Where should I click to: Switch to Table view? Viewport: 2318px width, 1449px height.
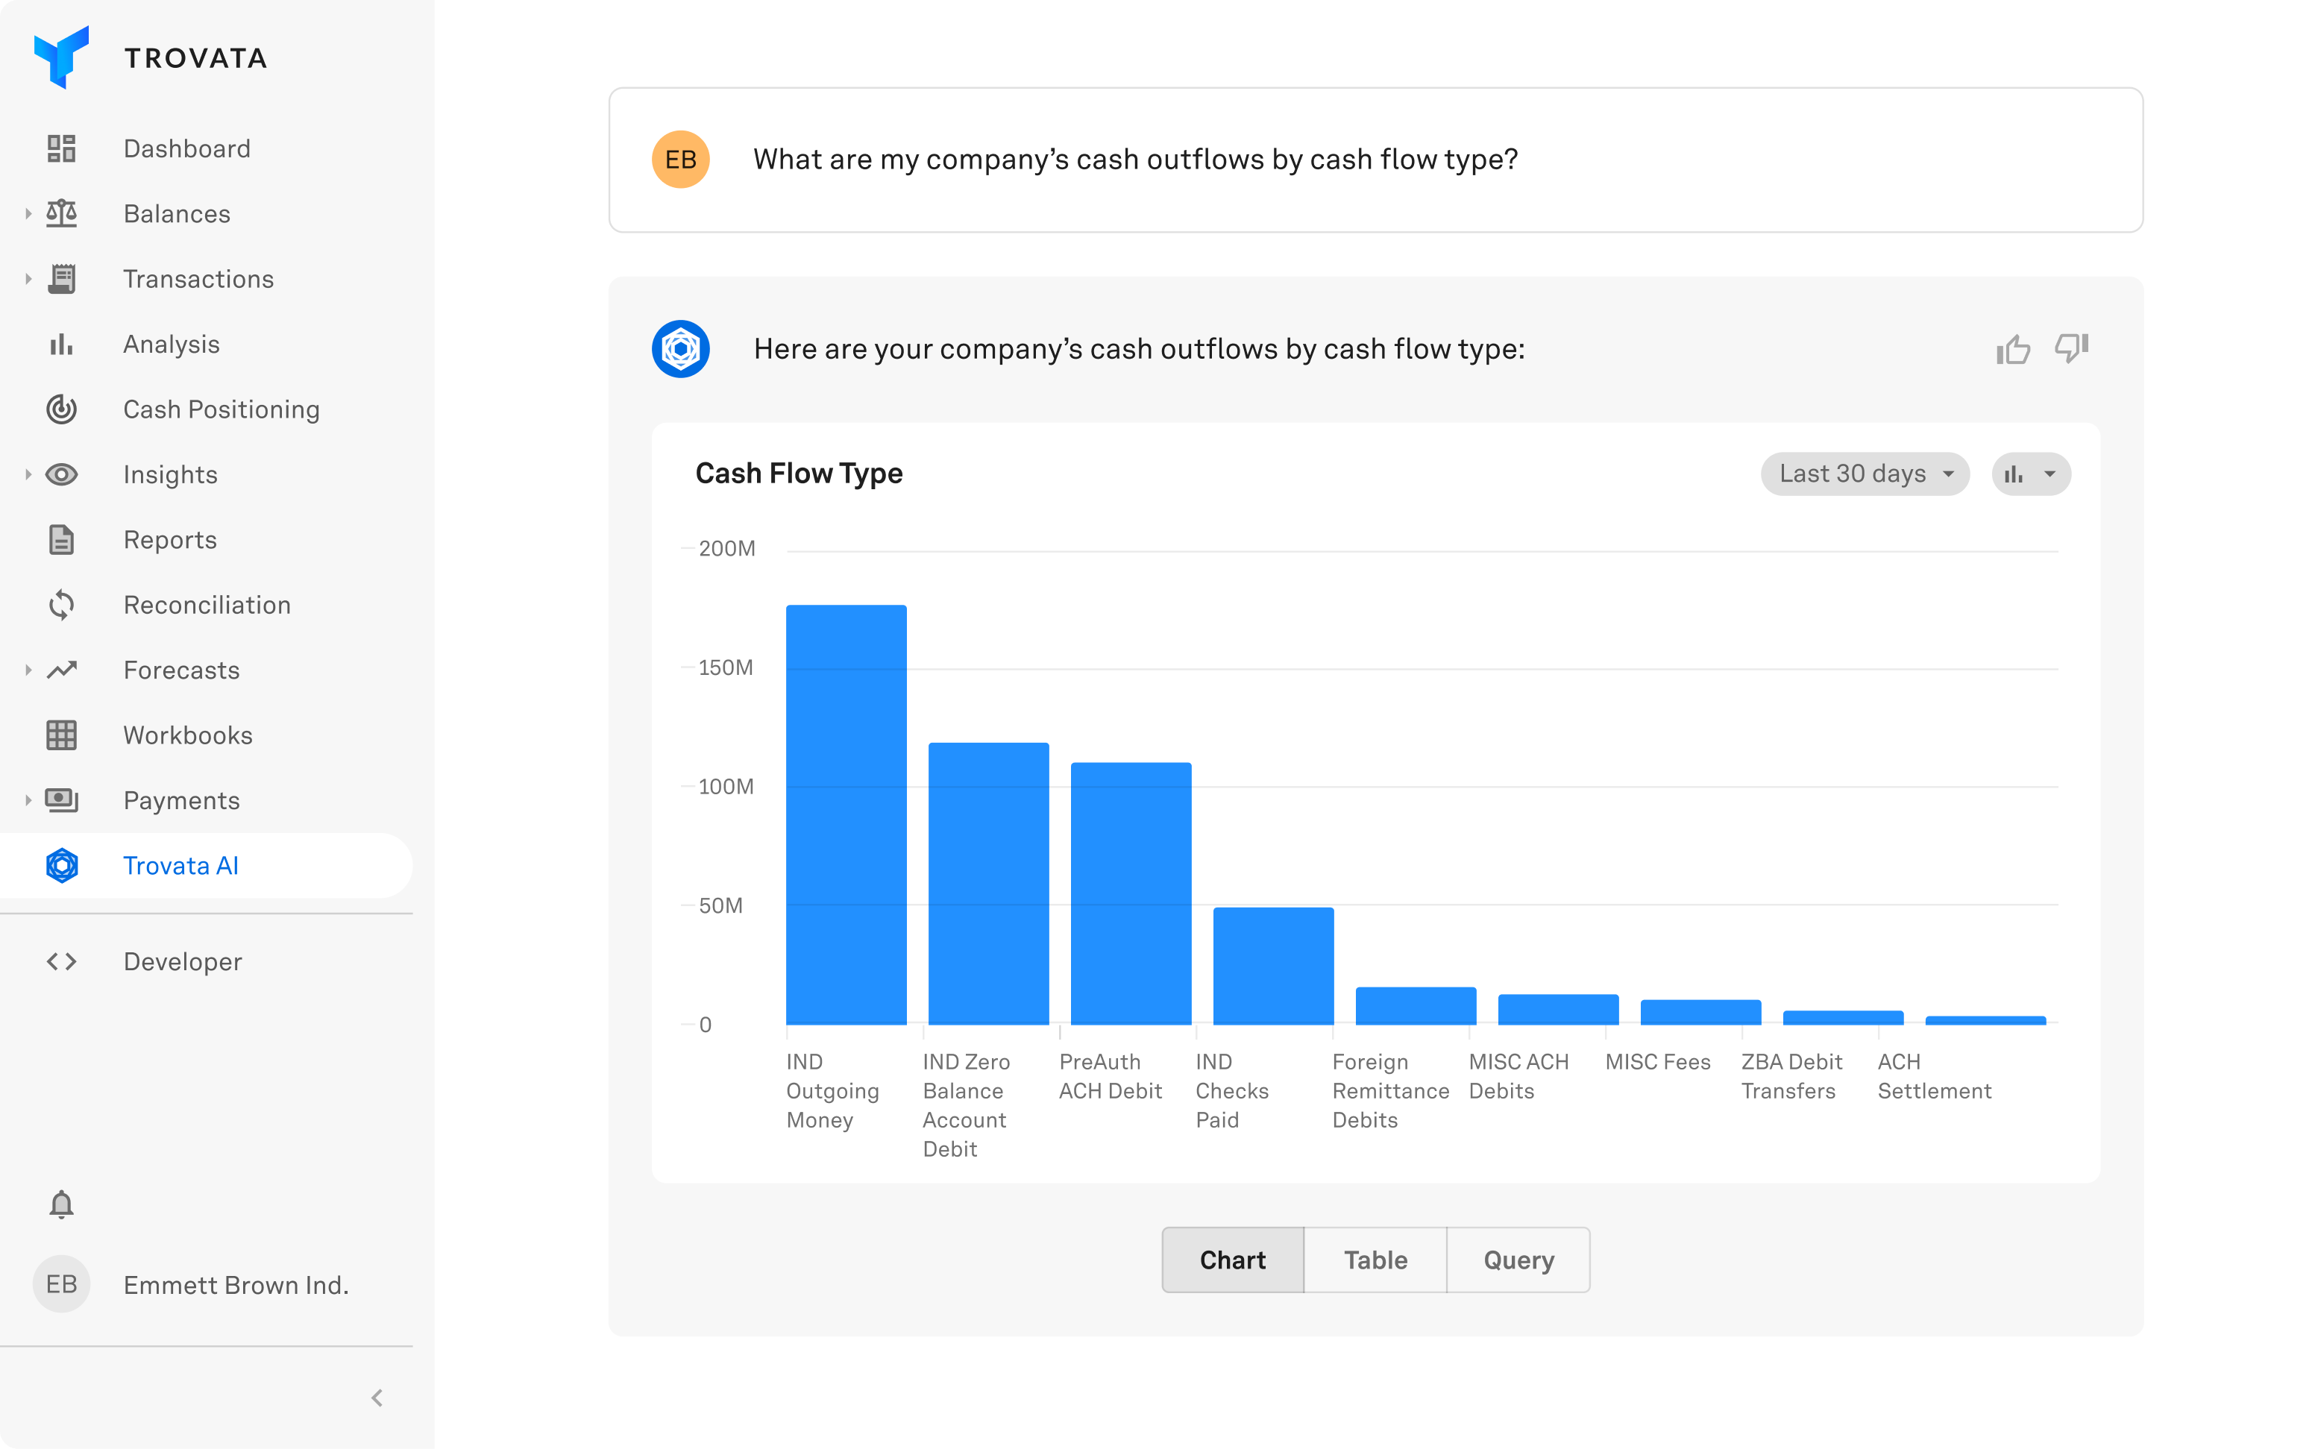click(1375, 1260)
